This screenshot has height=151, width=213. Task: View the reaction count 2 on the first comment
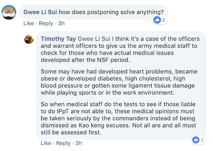pos(164,20)
